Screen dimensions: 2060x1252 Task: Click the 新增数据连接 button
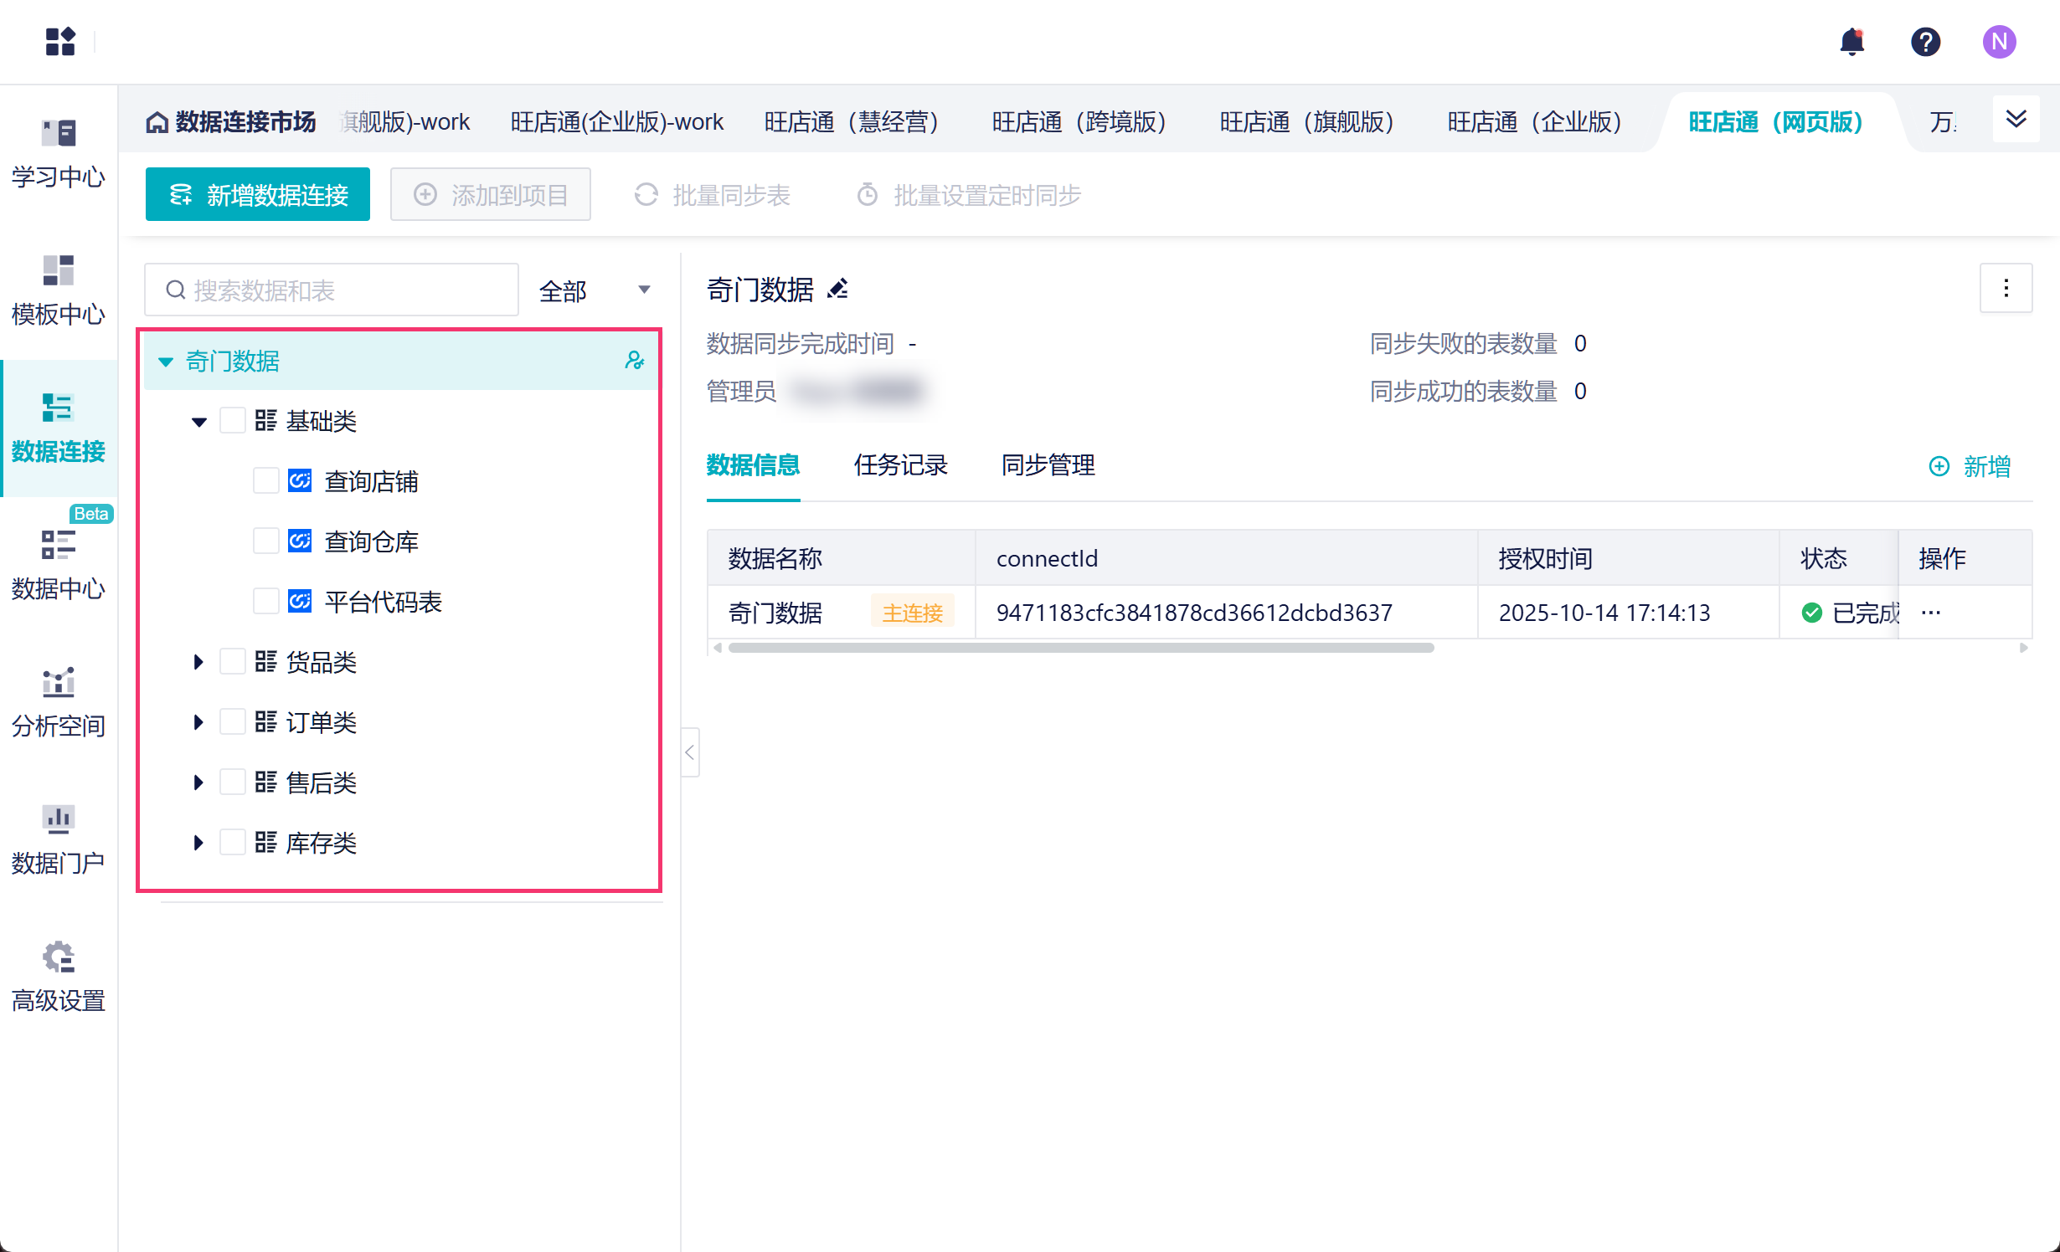258,195
